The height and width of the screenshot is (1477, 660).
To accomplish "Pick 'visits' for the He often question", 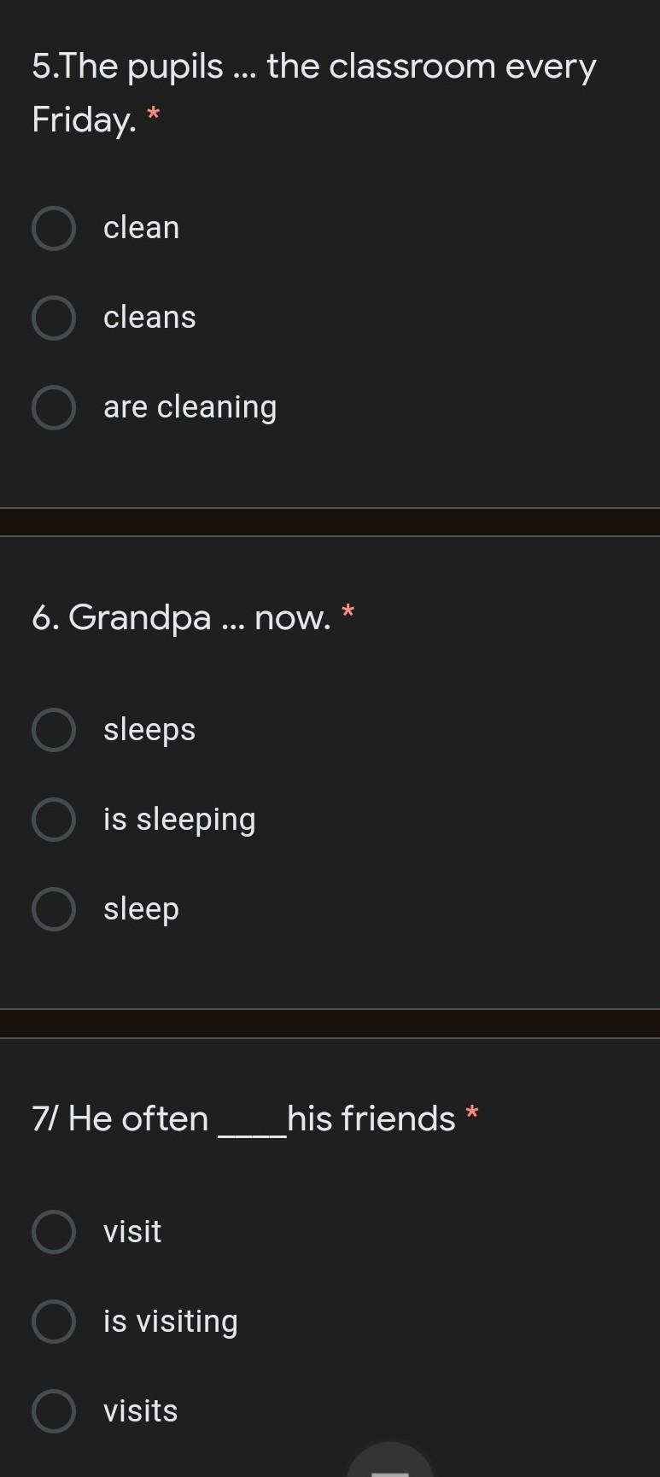I will 54,1411.
